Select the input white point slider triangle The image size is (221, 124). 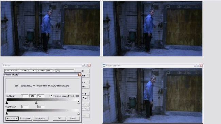[x=79, y=102]
